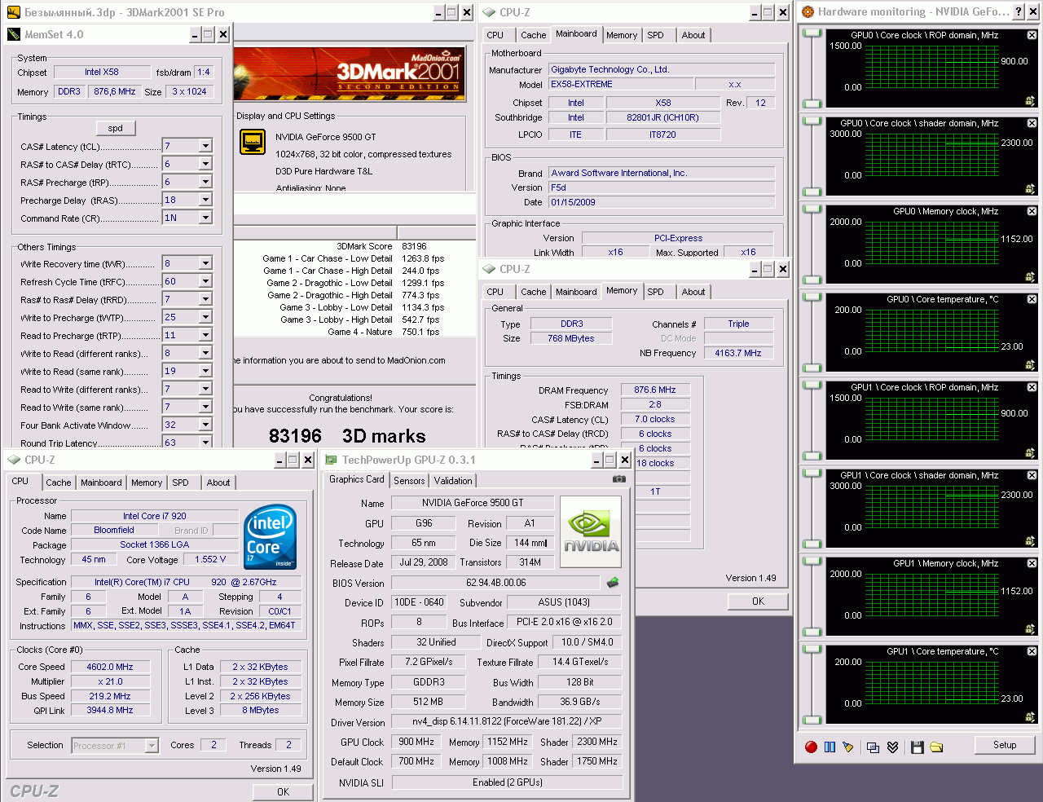Viewport: 1043px width, 802px height.
Task: Open the Refresh Cycle Time (tRFC) dropdown
Action: tap(205, 281)
